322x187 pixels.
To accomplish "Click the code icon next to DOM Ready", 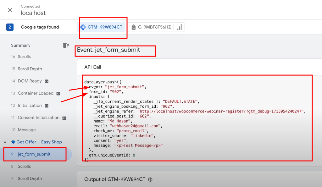I will tap(47, 81).
